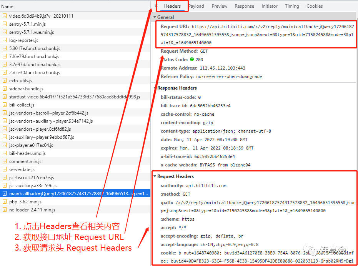The image size is (358, 266).
Task: Click the icon of jsc-vendors~auxiliary~player.934e7142.js
Action: tap(4, 121)
